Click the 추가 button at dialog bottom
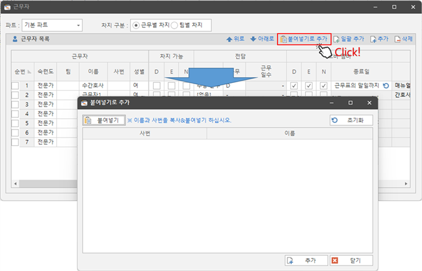Screen dimensions: 422x271 pos(306,260)
